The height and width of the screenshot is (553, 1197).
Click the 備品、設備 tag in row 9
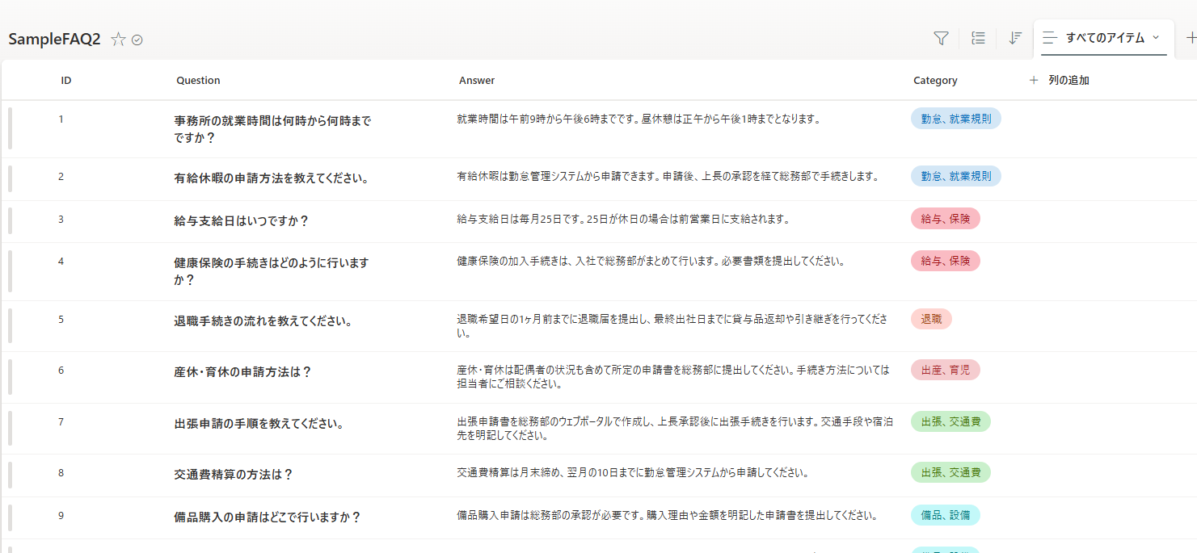(946, 515)
